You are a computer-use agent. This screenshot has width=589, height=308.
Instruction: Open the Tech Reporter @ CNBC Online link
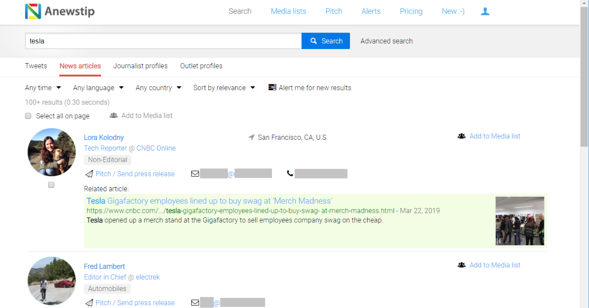pos(130,148)
